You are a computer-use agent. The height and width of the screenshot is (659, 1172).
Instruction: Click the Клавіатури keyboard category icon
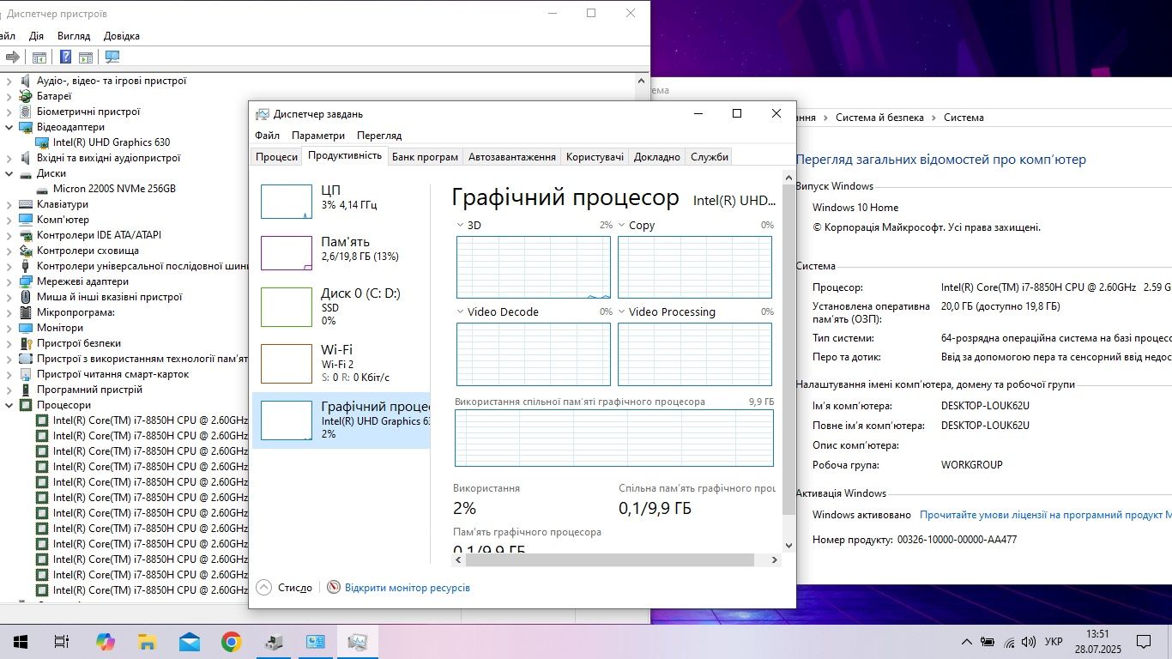[x=26, y=204]
